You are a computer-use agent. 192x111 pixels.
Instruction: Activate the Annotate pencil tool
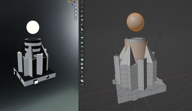[82, 25]
